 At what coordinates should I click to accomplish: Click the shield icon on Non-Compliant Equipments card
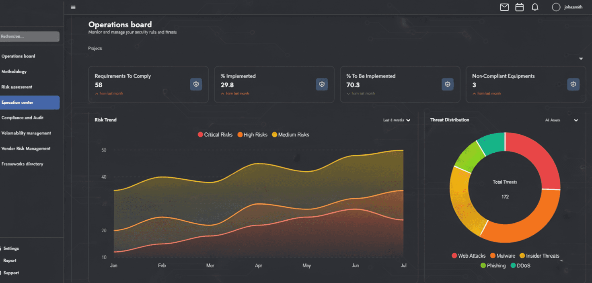573,84
